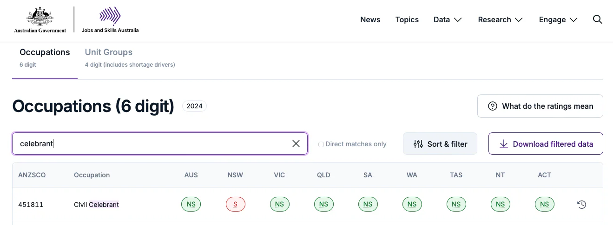Open rating history icon for Civil Celebrant
Image resolution: width=613 pixels, height=225 pixels.
click(x=581, y=204)
